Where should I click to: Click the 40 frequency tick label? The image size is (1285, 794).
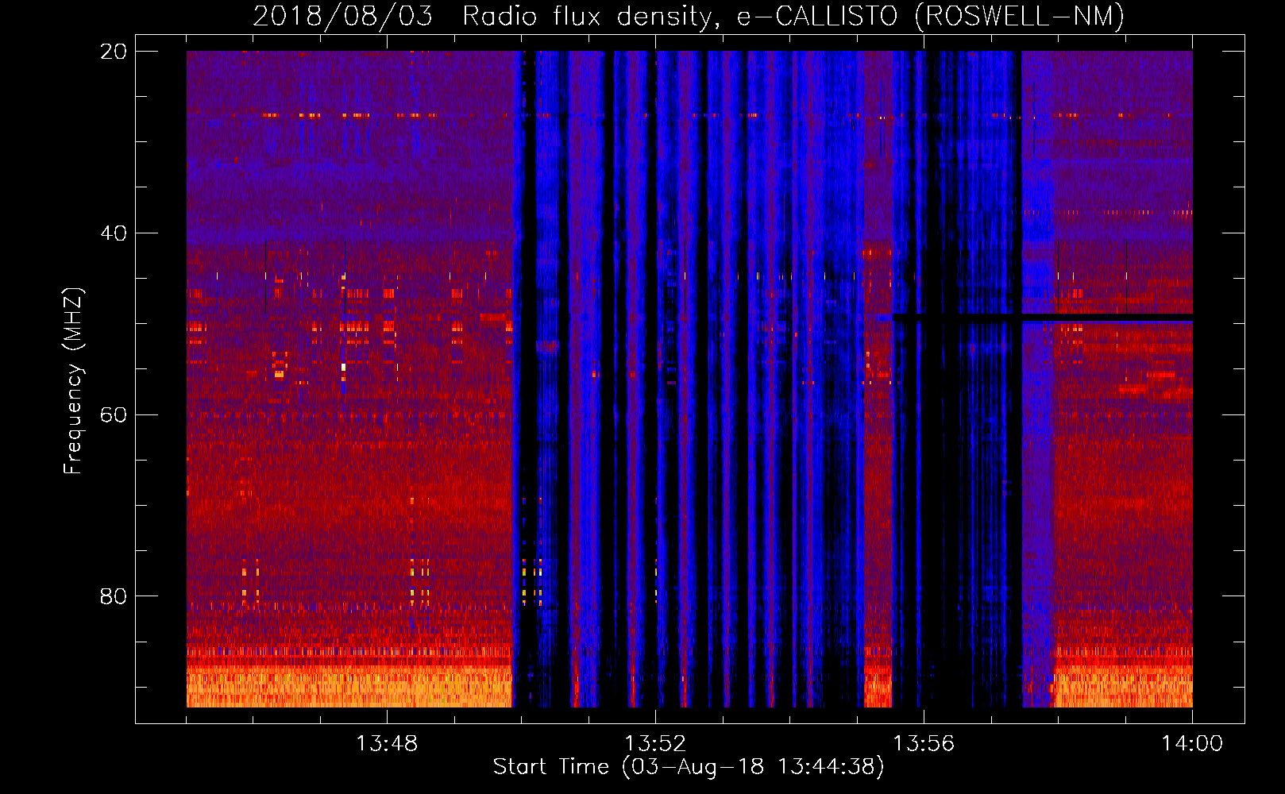pyautogui.click(x=114, y=233)
